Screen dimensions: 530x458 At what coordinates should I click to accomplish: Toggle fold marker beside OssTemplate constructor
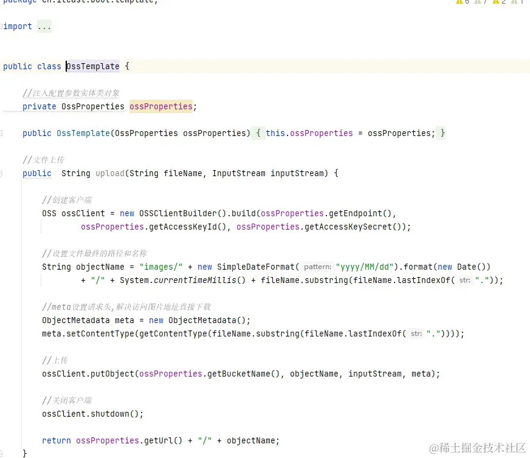pos(1,134)
